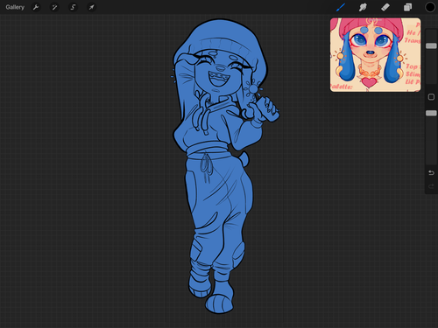Undo the last action
The height and width of the screenshot is (328, 438).
pyautogui.click(x=431, y=172)
